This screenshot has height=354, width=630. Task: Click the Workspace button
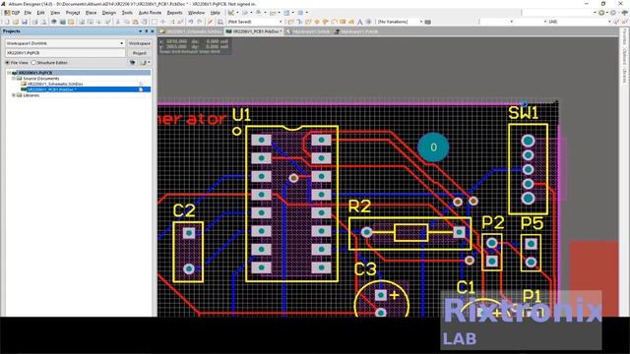pos(140,43)
